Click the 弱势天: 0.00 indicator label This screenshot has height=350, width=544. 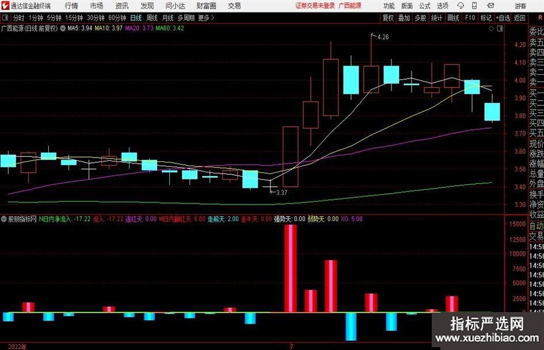pos(323,218)
